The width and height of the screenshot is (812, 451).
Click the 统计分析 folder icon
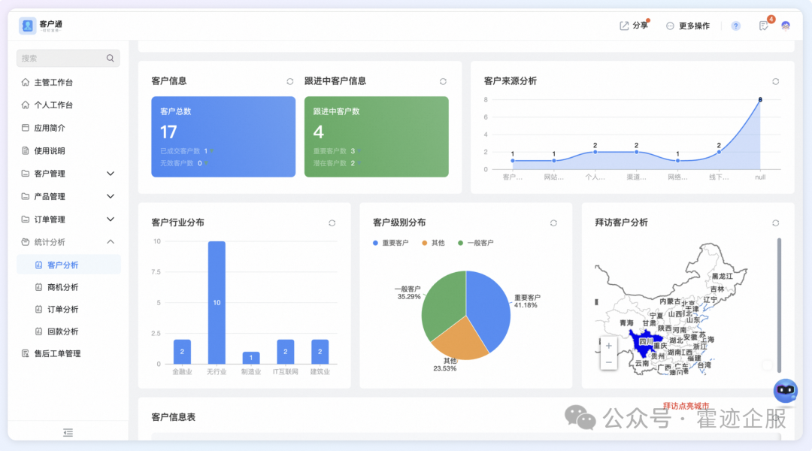[25, 242]
